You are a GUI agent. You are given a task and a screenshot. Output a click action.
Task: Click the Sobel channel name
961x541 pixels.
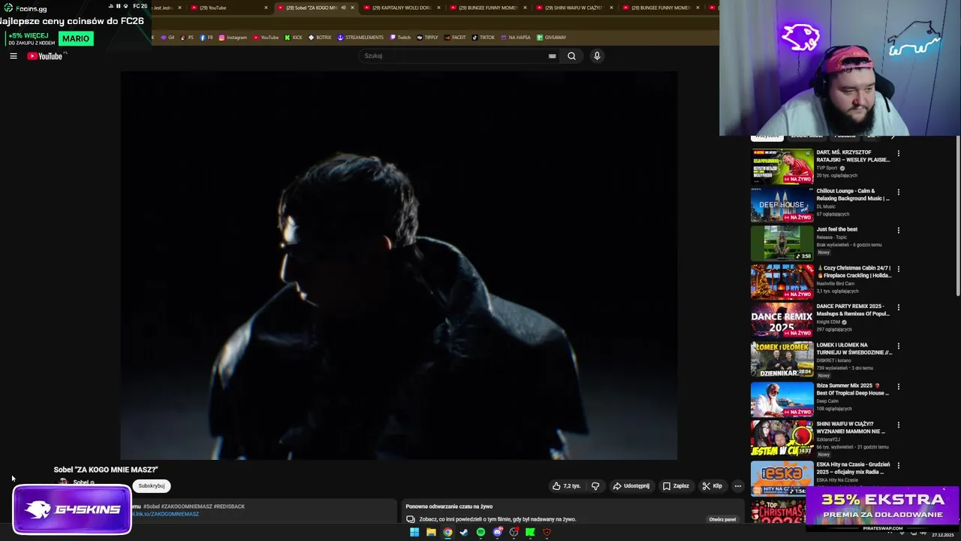pos(80,482)
